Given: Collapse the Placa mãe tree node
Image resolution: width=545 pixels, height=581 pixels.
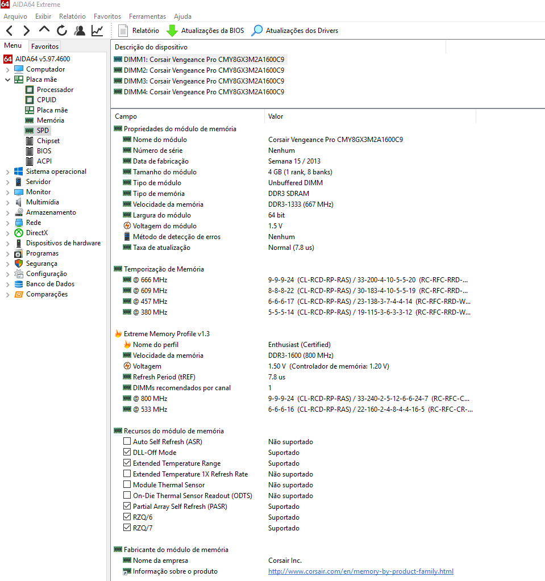Looking at the screenshot, I should [x=7, y=80].
